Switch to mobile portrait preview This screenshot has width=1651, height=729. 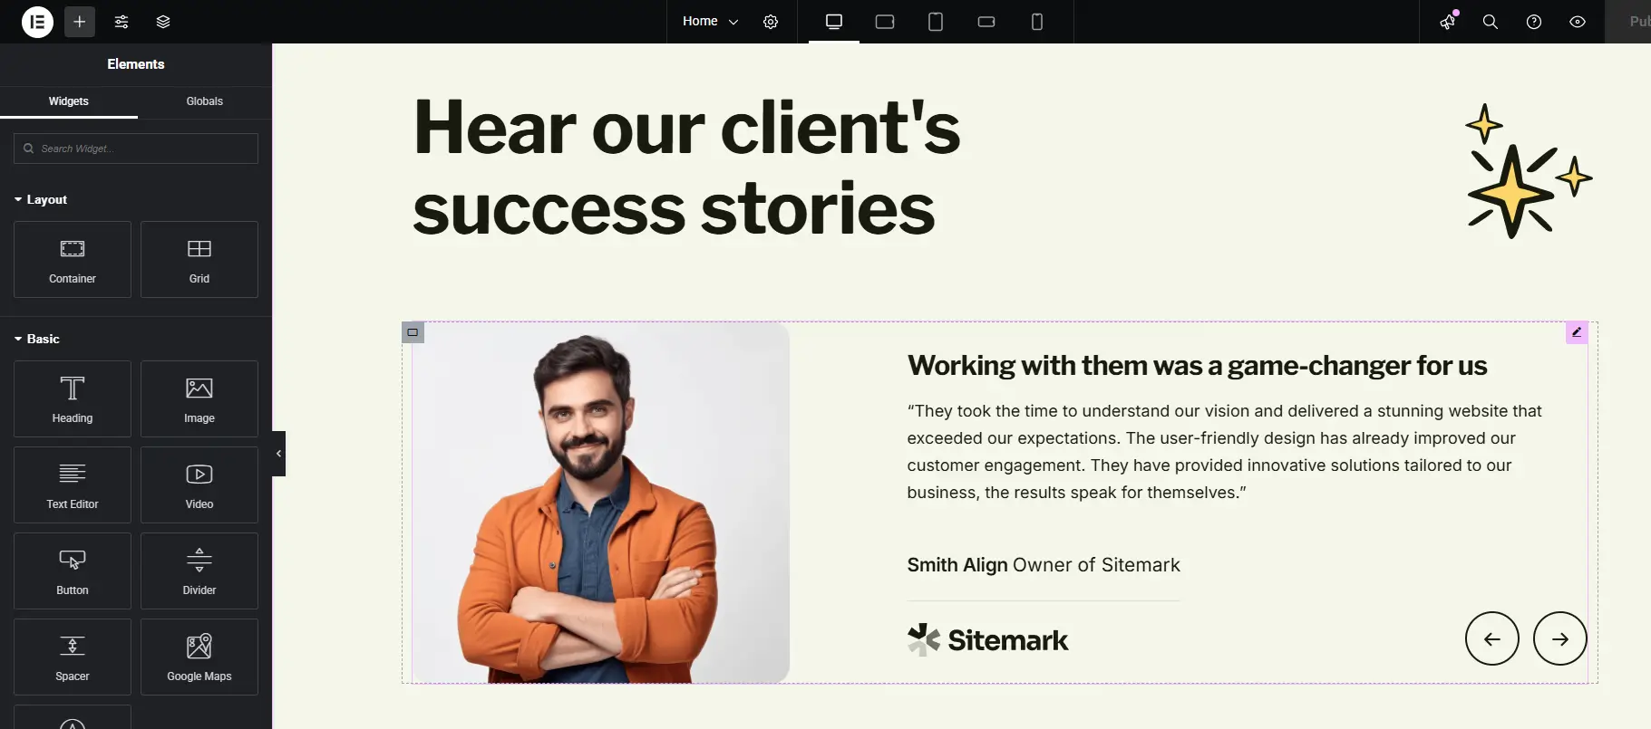1037,22
